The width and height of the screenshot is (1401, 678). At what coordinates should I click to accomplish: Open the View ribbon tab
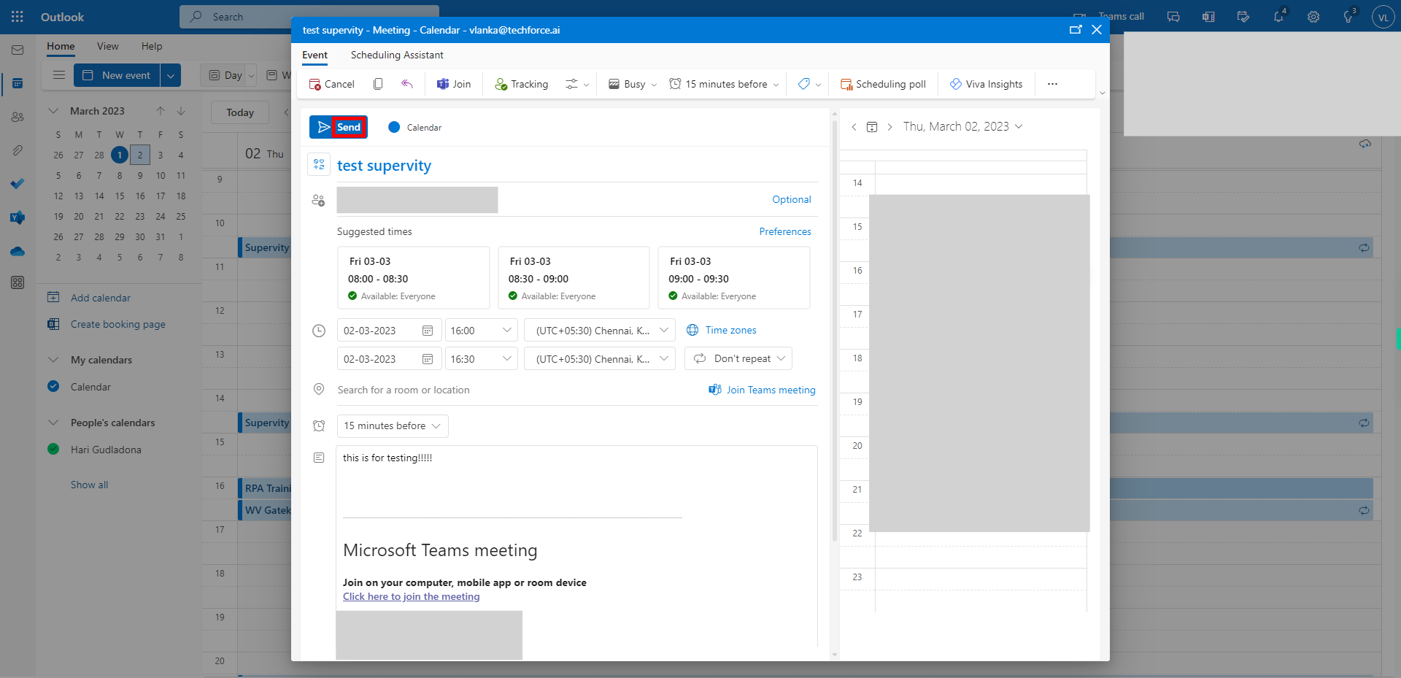click(107, 46)
